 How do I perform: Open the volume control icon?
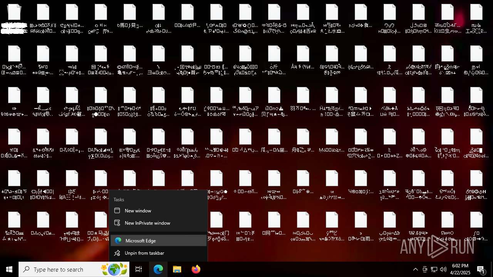point(443,269)
